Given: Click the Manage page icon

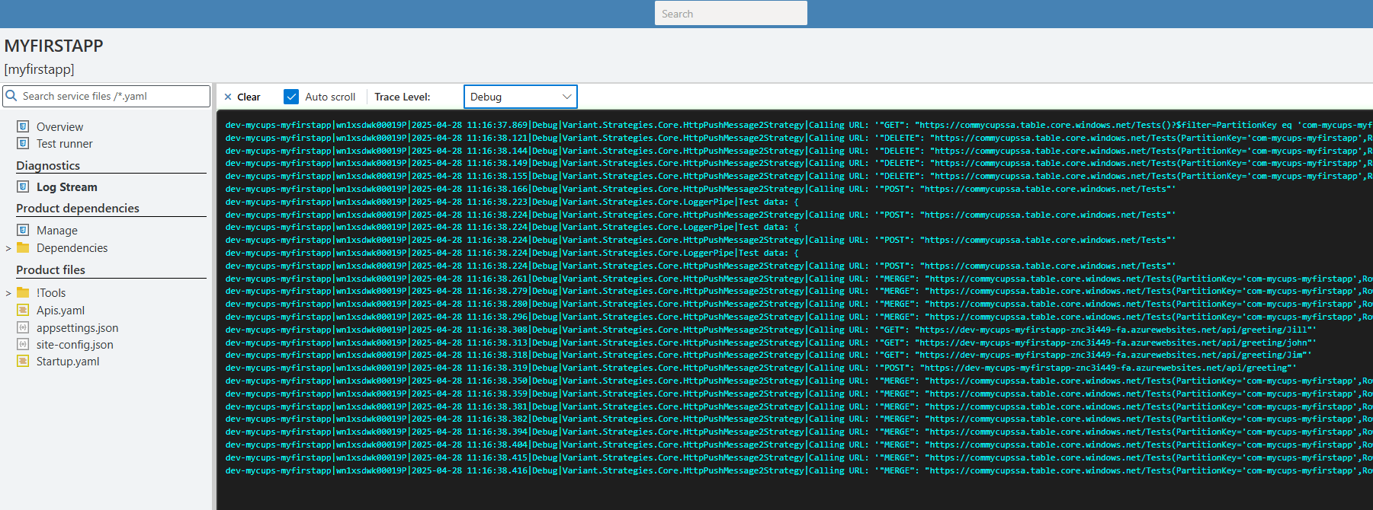Looking at the screenshot, I should [x=23, y=230].
